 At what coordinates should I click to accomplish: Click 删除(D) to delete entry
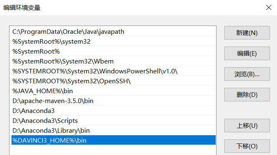247,95
